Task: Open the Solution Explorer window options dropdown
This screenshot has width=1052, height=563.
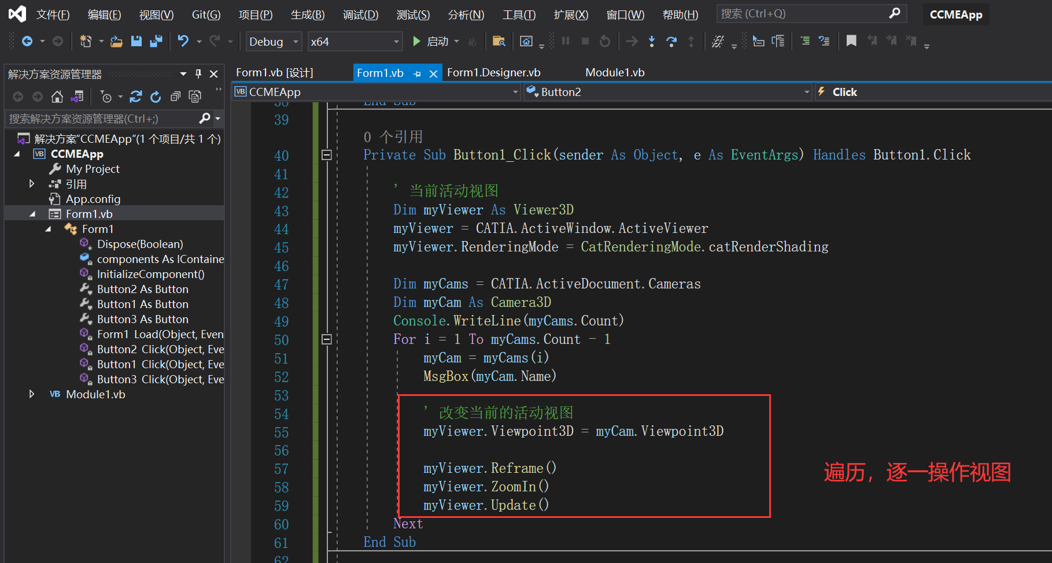Action: coord(183,73)
